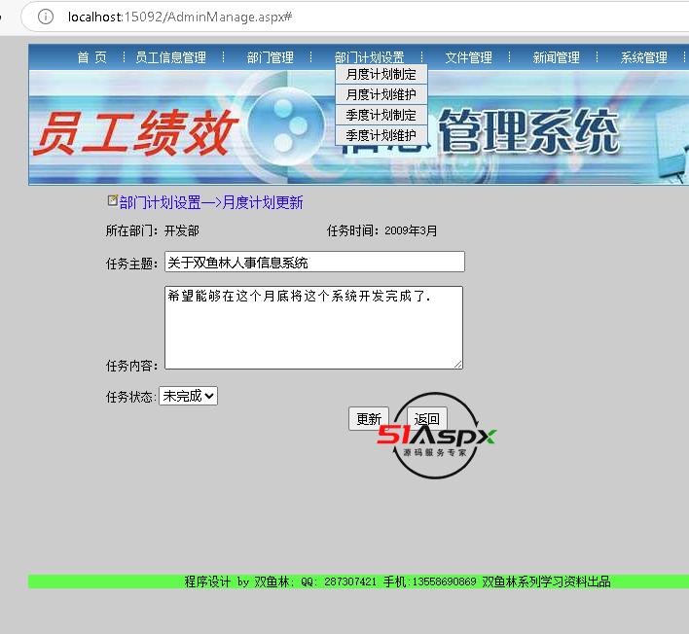
Task: Click the footer text 程序设计 by 双鱼林
Action: 236,581
